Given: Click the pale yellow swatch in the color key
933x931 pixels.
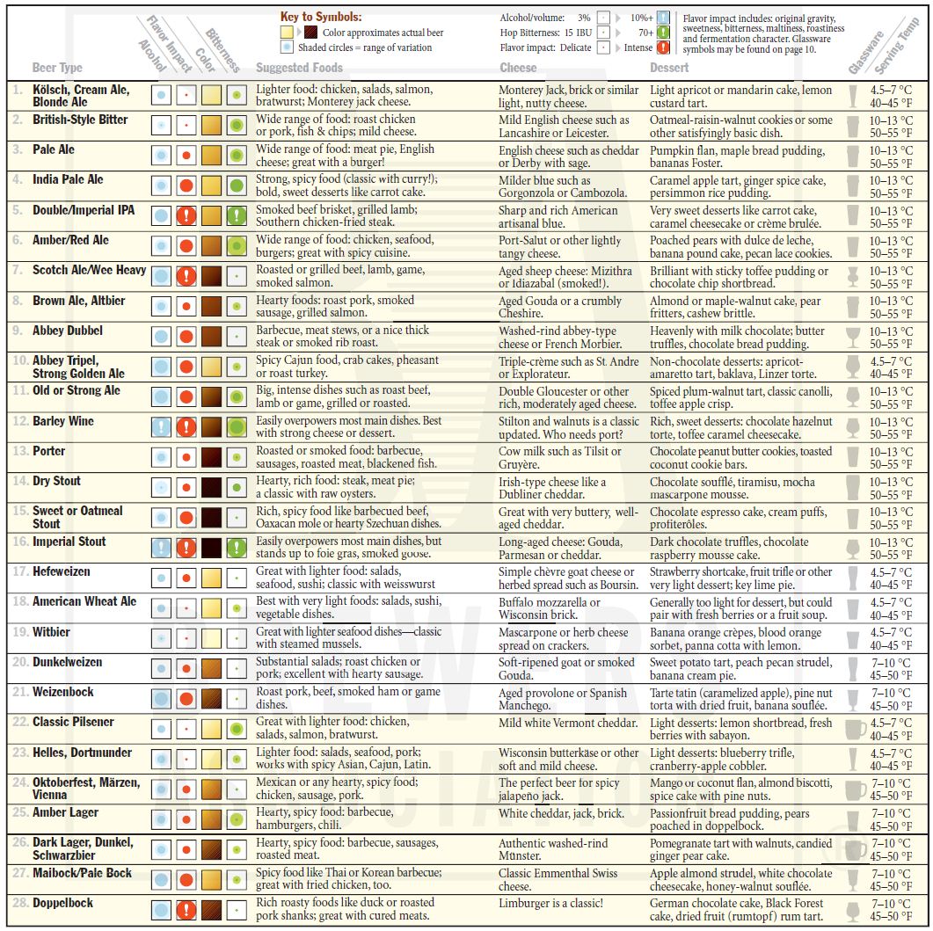Looking at the screenshot, I should pyautogui.click(x=288, y=33).
